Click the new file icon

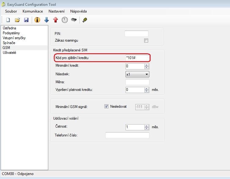point(8,20)
